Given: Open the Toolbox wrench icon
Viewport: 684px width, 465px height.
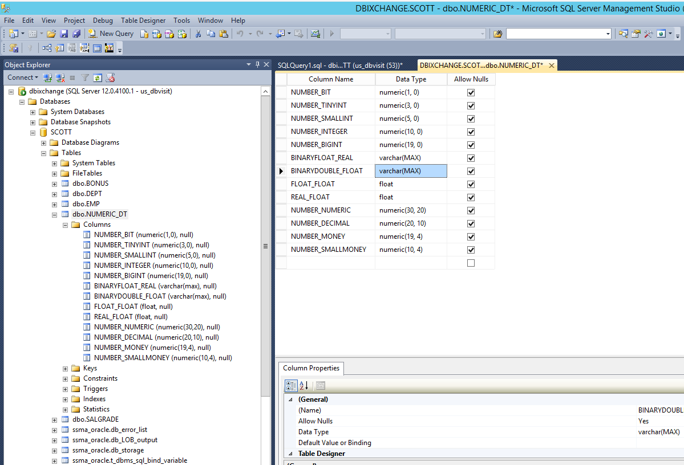Looking at the screenshot, I should [x=648, y=34].
